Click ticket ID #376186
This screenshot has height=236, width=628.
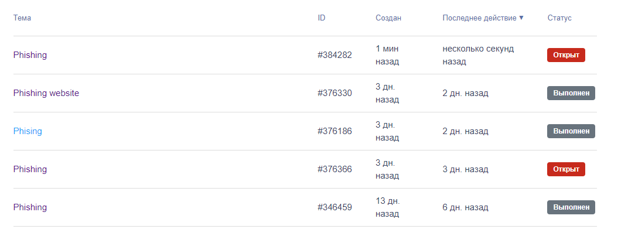(335, 131)
